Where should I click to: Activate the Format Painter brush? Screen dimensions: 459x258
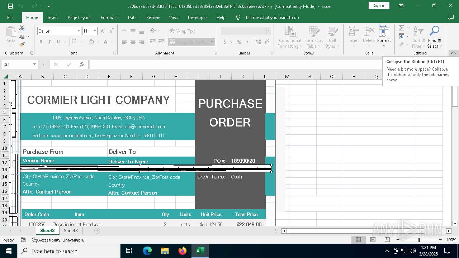[x=22, y=44]
